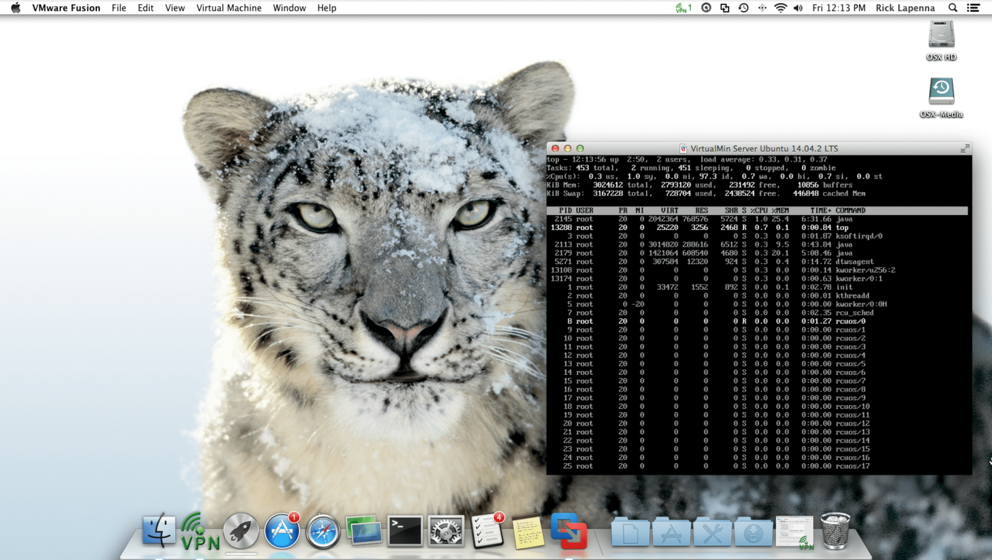Click the Fri 12:13 PM clock
Screen dimensions: 992x560
(x=839, y=8)
